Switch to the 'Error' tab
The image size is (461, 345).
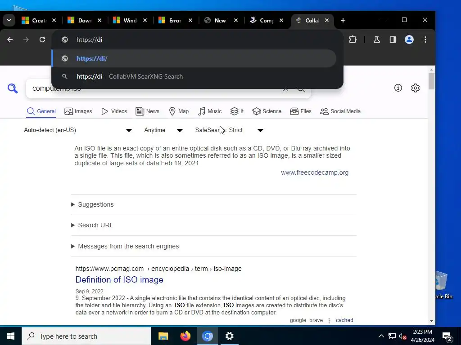[171, 20]
